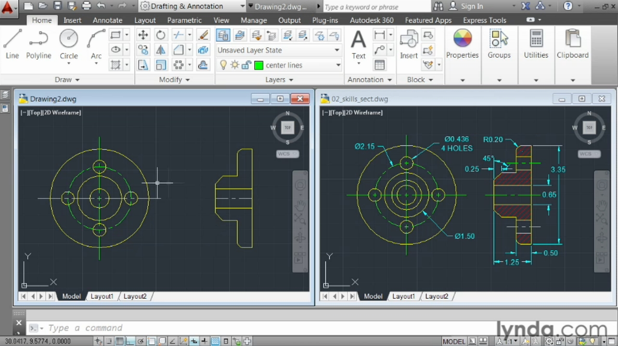618x346 pixels.
Task: Expand the Layers panel
Action: pyautogui.click(x=279, y=79)
